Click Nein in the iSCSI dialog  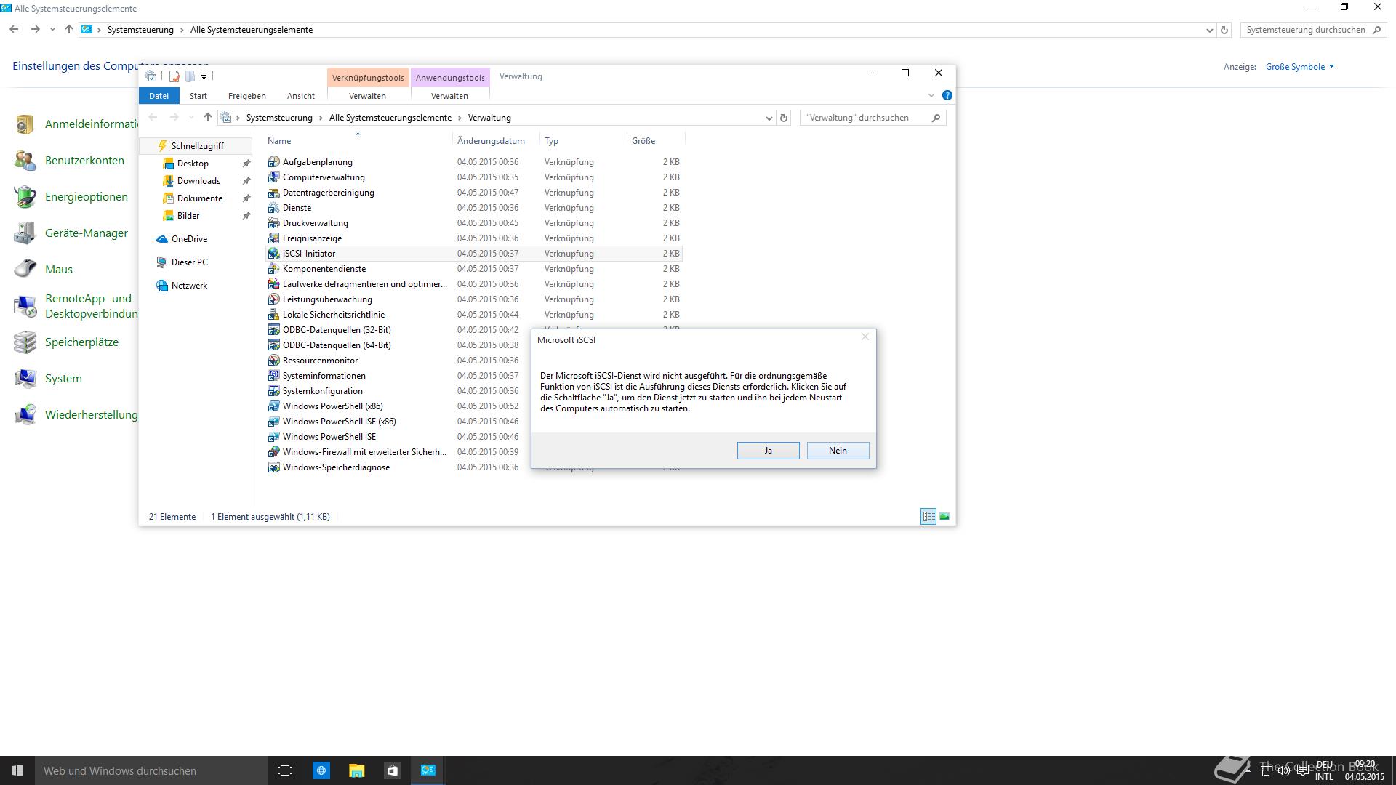click(x=838, y=451)
